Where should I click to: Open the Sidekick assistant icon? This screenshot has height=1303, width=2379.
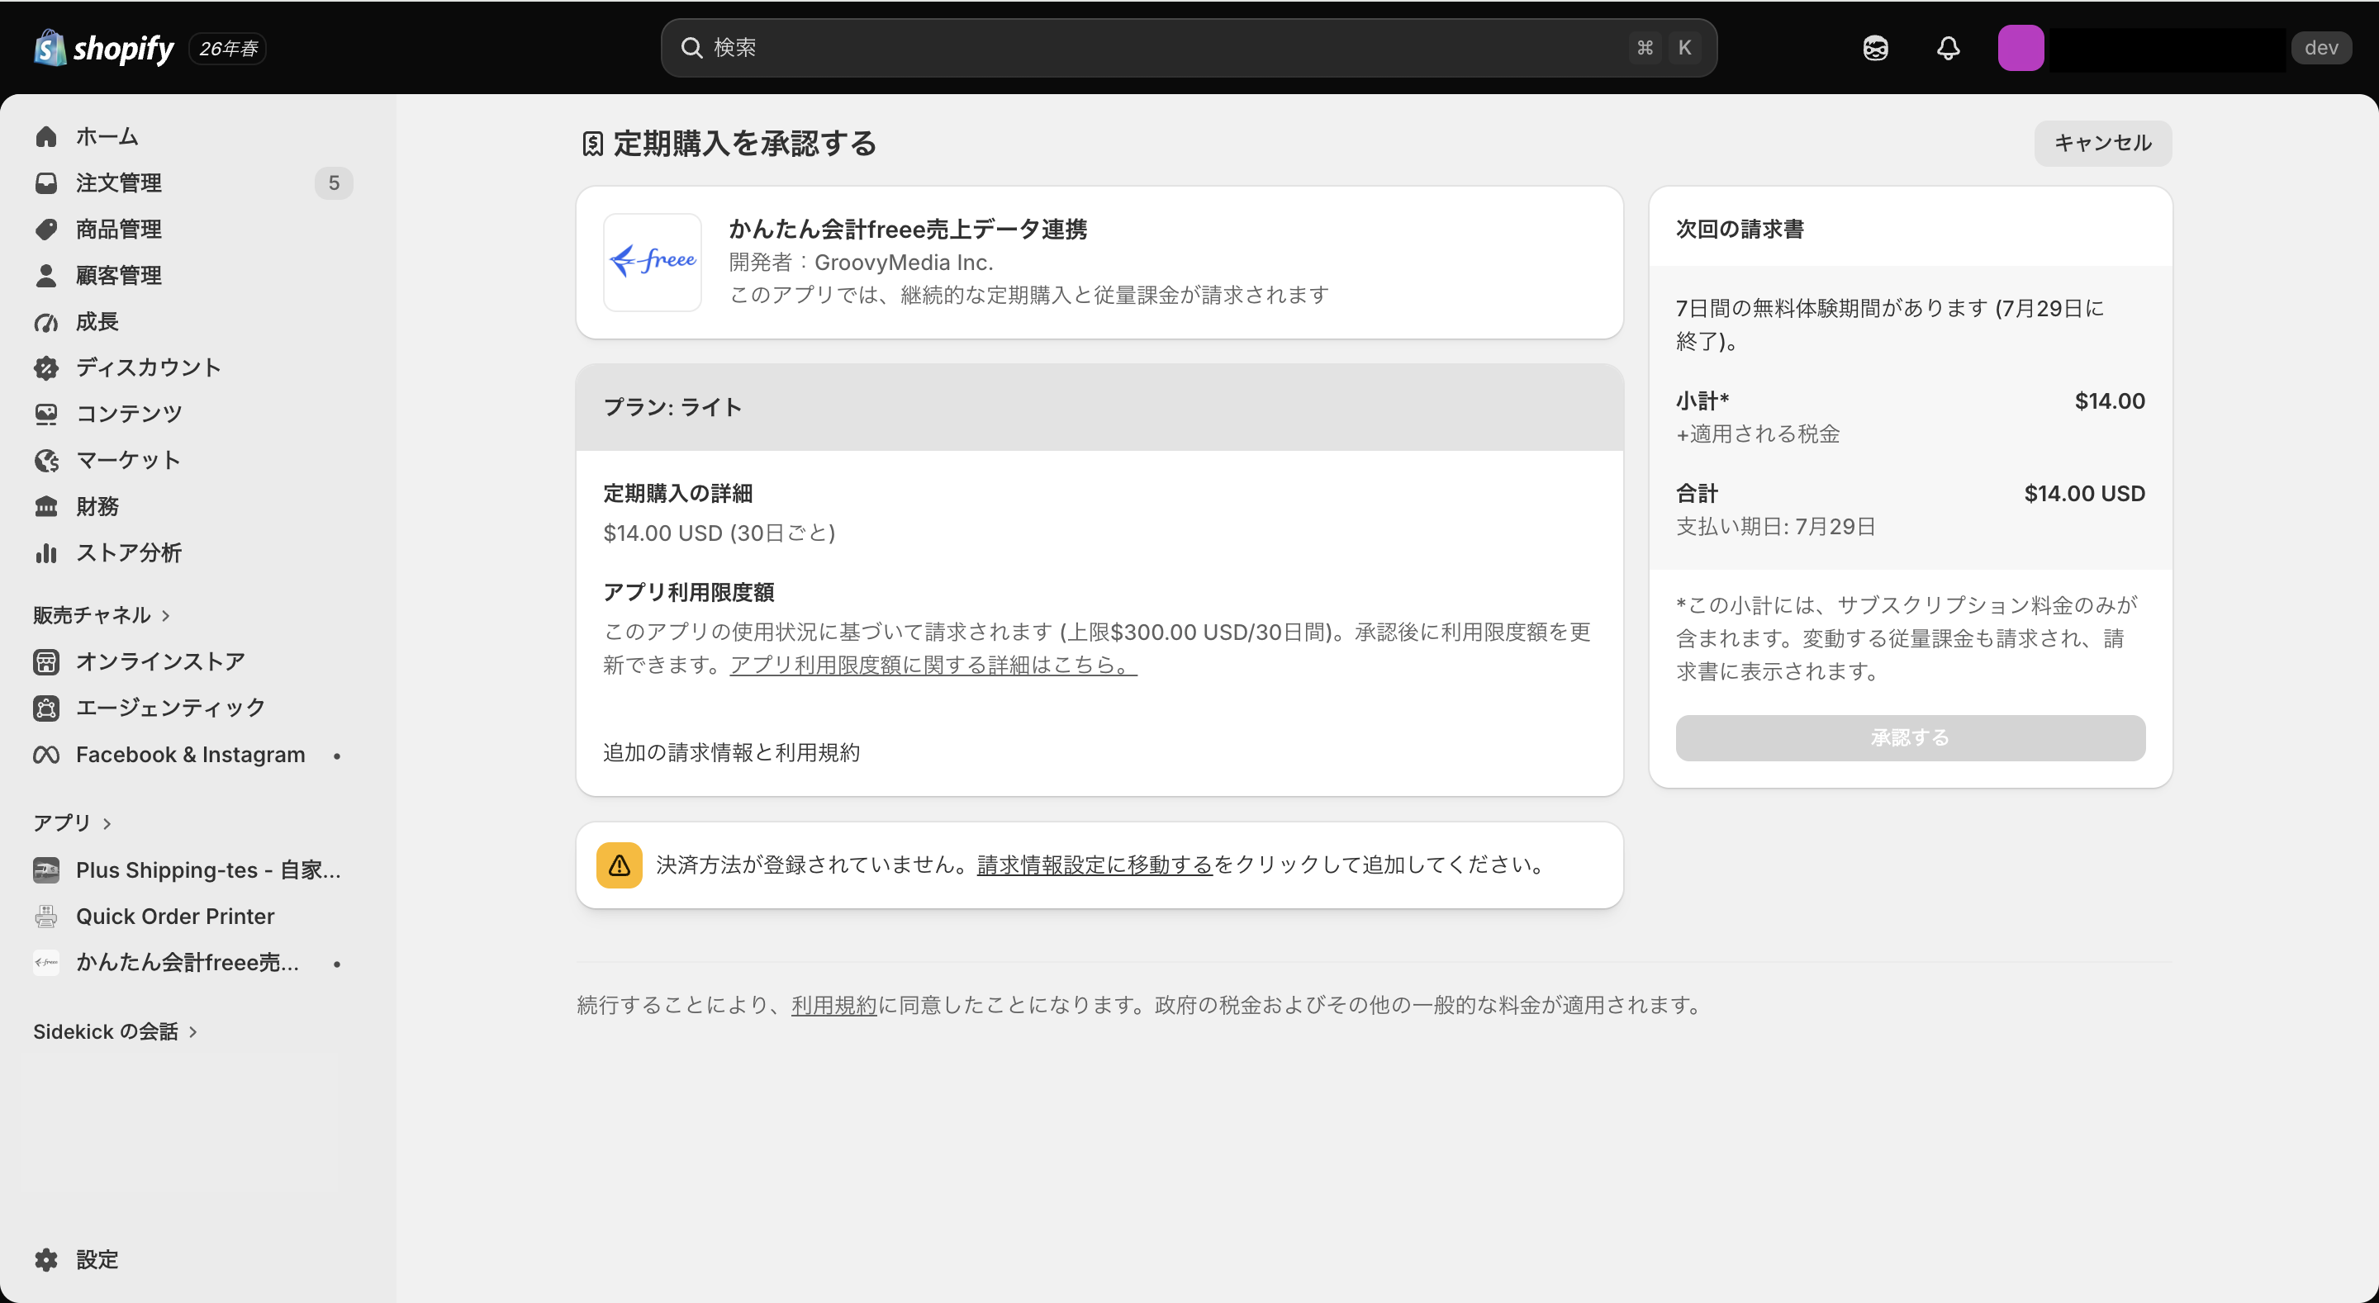(1875, 48)
